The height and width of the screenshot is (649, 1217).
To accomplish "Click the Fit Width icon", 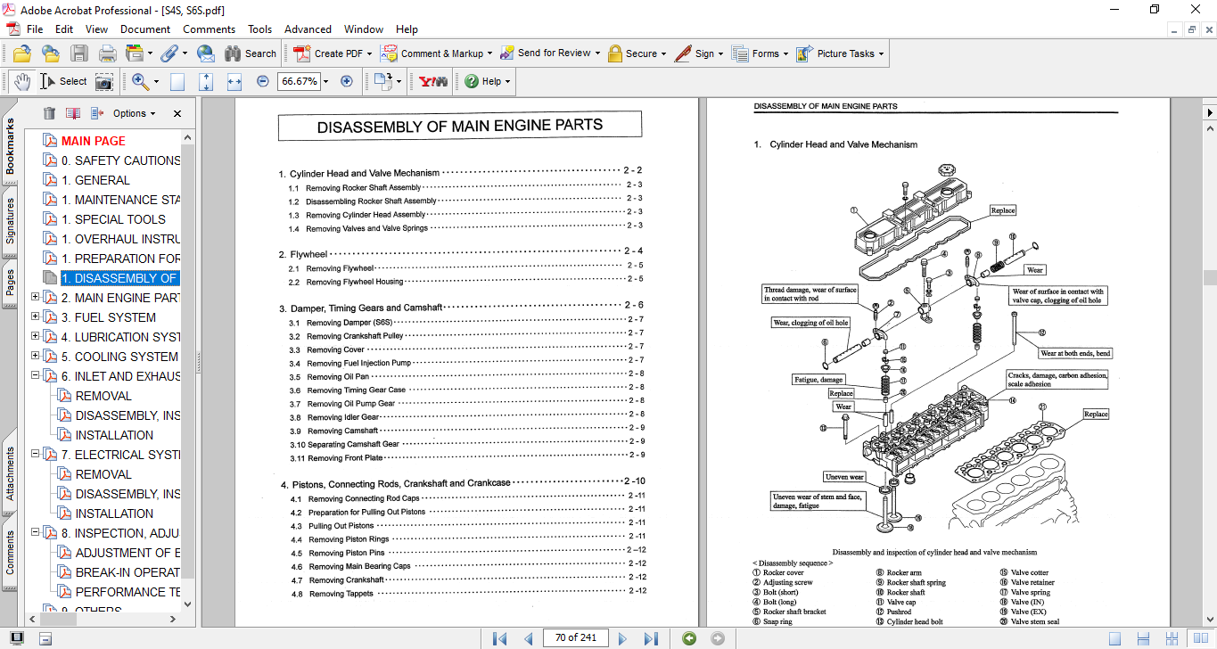I will pos(234,81).
